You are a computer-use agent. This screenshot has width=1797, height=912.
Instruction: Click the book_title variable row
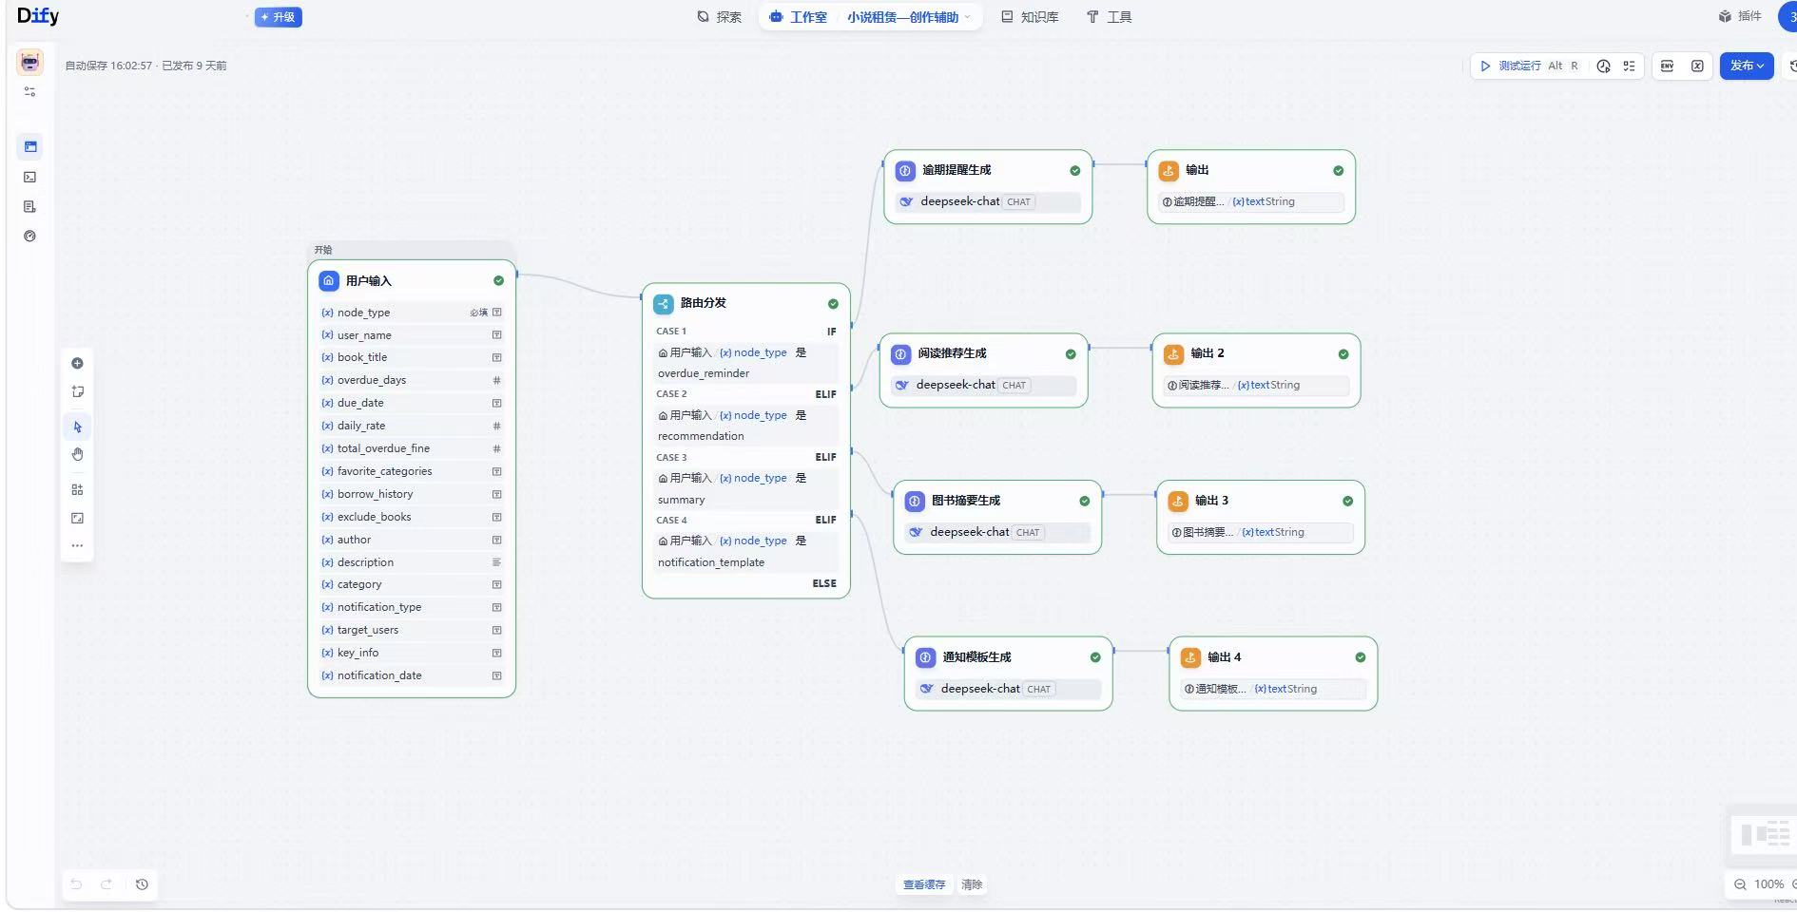point(412,357)
